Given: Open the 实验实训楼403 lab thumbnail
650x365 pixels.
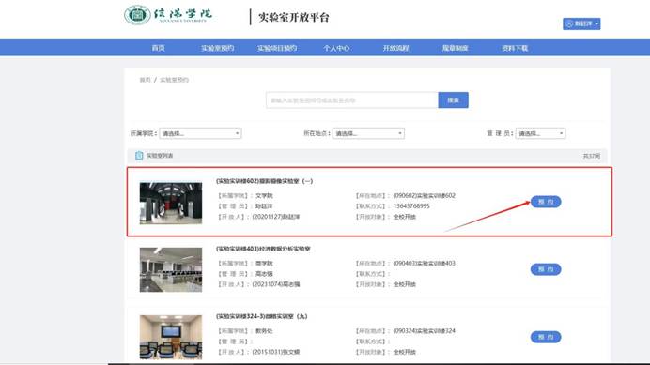Looking at the screenshot, I should 171,269.
